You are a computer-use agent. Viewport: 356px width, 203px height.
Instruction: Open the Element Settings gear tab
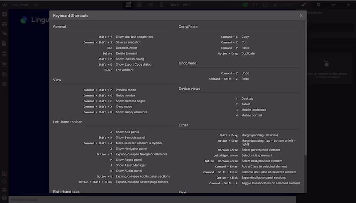tap(319, 5)
